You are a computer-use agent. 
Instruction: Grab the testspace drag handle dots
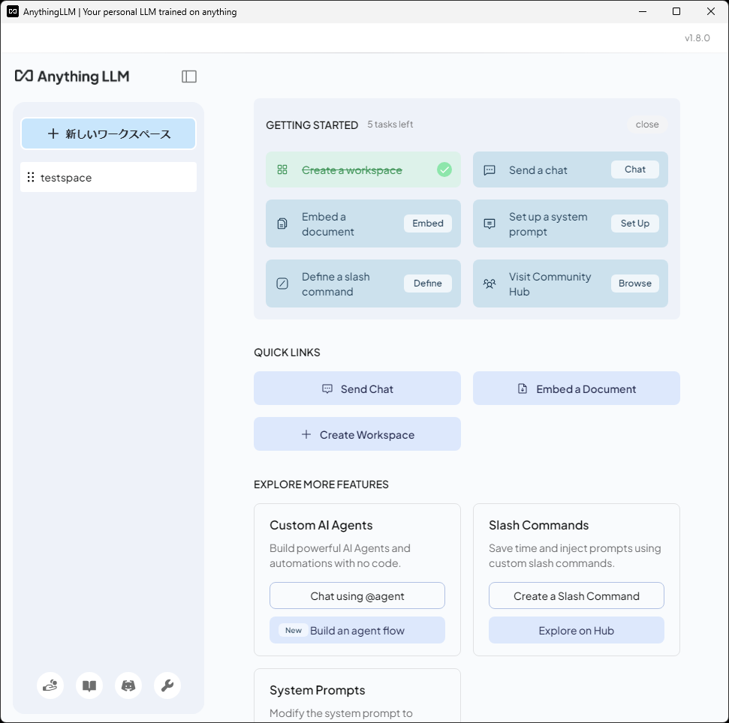[31, 178]
